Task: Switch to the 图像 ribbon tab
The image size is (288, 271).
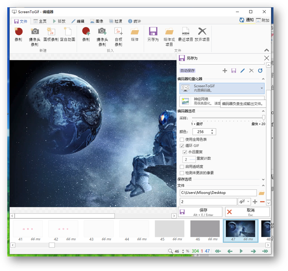Action: 97,21
